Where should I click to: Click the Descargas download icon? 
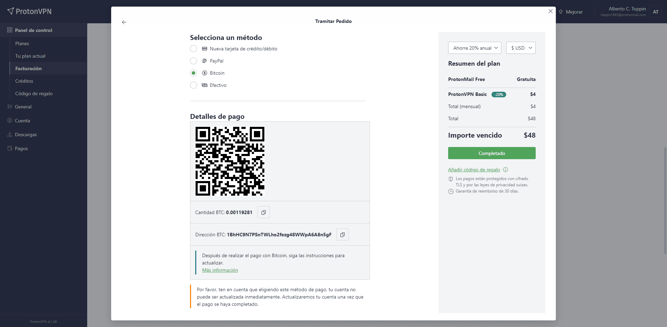(10, 134)
